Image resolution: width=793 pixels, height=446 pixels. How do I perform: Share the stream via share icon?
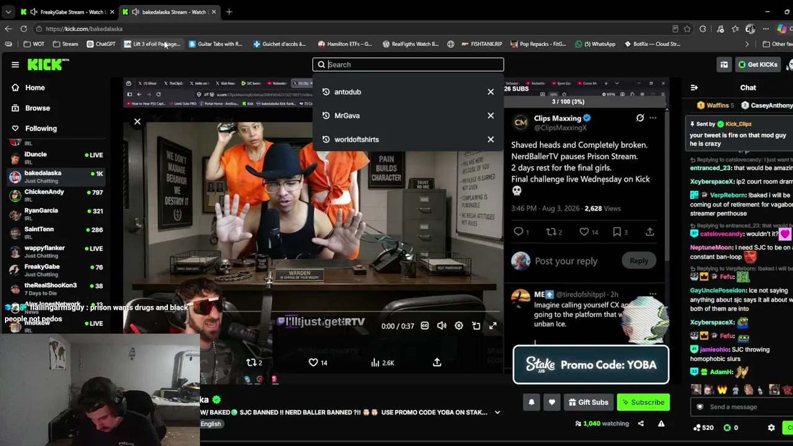[x=641, y=424]
